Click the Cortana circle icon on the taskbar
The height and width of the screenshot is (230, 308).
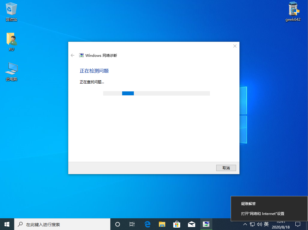[117, 224]
